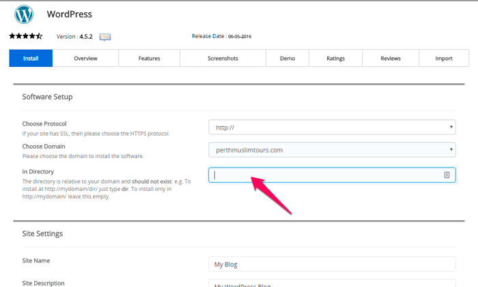Go to the Demo tab
Viewport: 478px width, 287px height.
(x=287, y=59)
